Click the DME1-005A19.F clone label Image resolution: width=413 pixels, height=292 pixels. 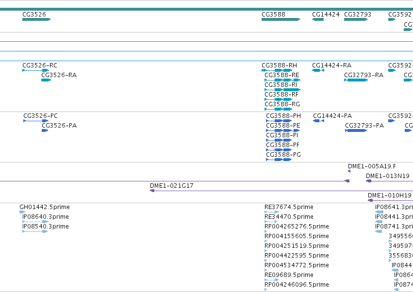tap(372, 166)
